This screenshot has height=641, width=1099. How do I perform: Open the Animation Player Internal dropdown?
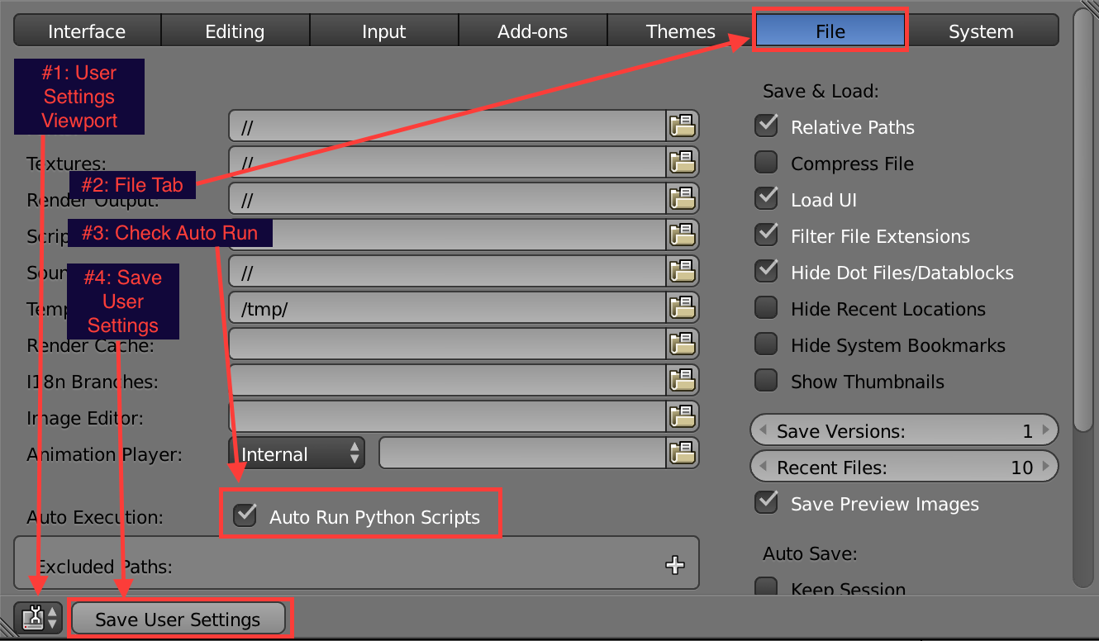pos(296,453)
